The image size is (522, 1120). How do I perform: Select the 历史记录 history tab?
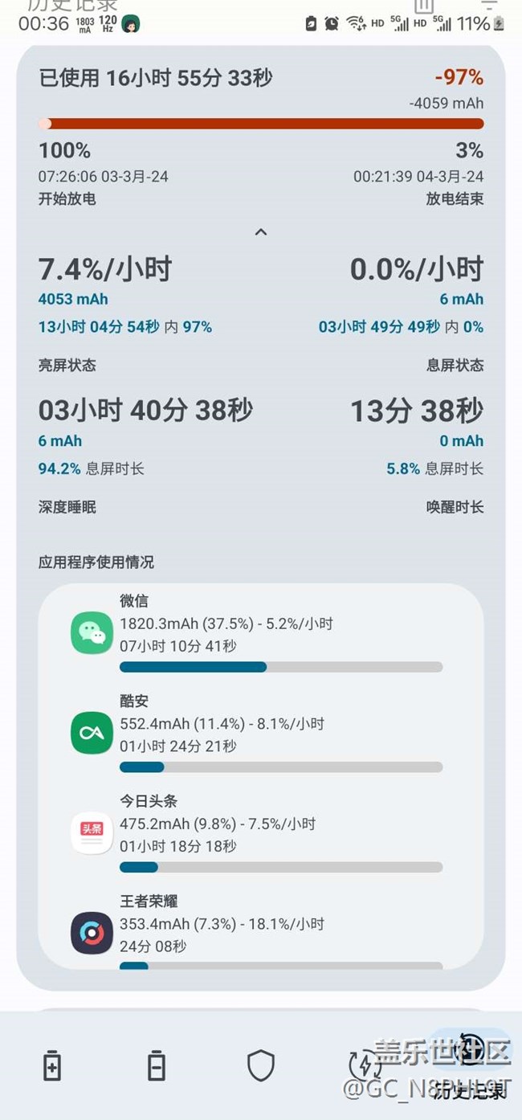[470, 1066]
